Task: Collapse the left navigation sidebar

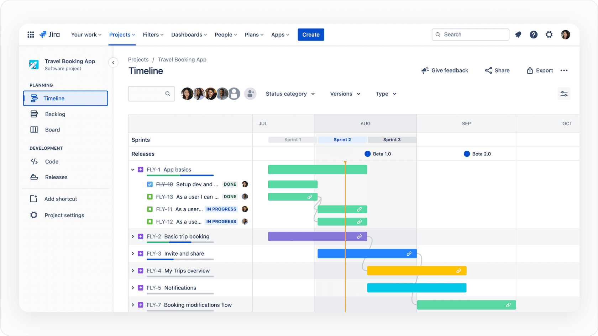Action: point(113,62)
